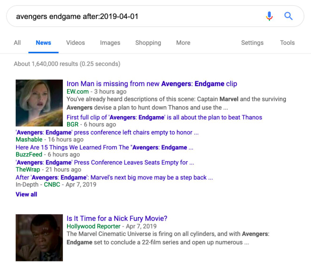The image size is (311, 268).
Task: Click the microphone voice search icon
Action: (x=269, y=16)
